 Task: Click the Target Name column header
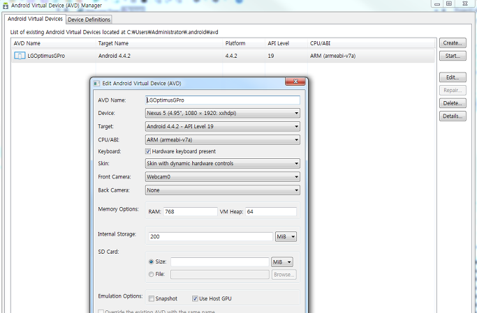(159, 43)
